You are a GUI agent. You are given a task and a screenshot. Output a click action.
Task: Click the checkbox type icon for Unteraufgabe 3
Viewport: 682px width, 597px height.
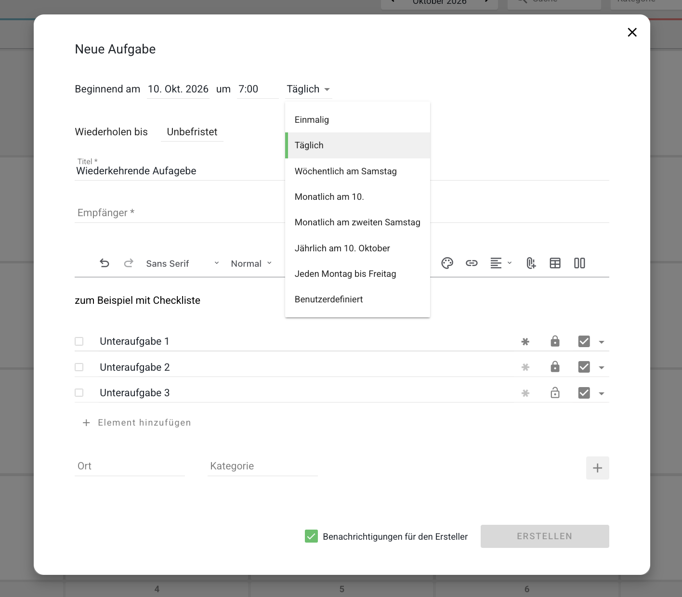pyautogui.click(x=584, y=393)
